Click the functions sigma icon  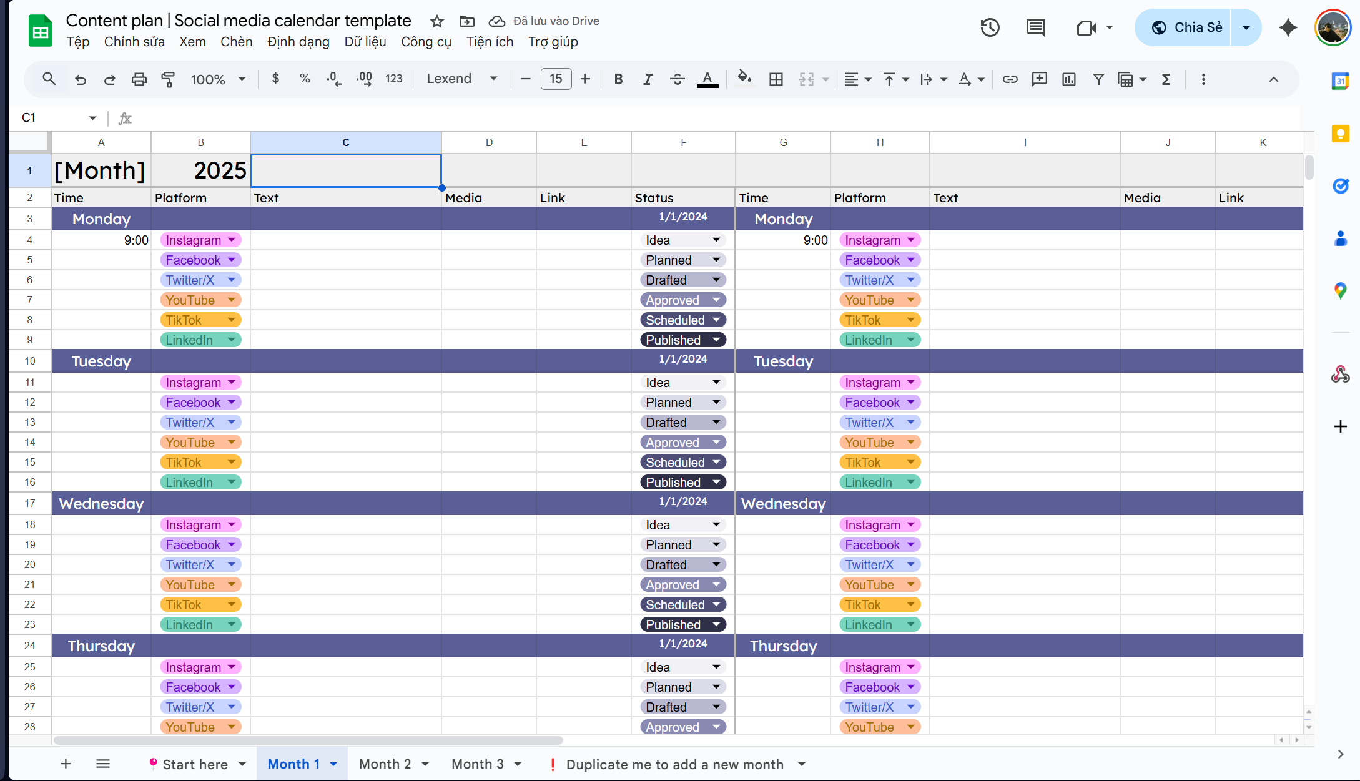tap(1165, 79)
